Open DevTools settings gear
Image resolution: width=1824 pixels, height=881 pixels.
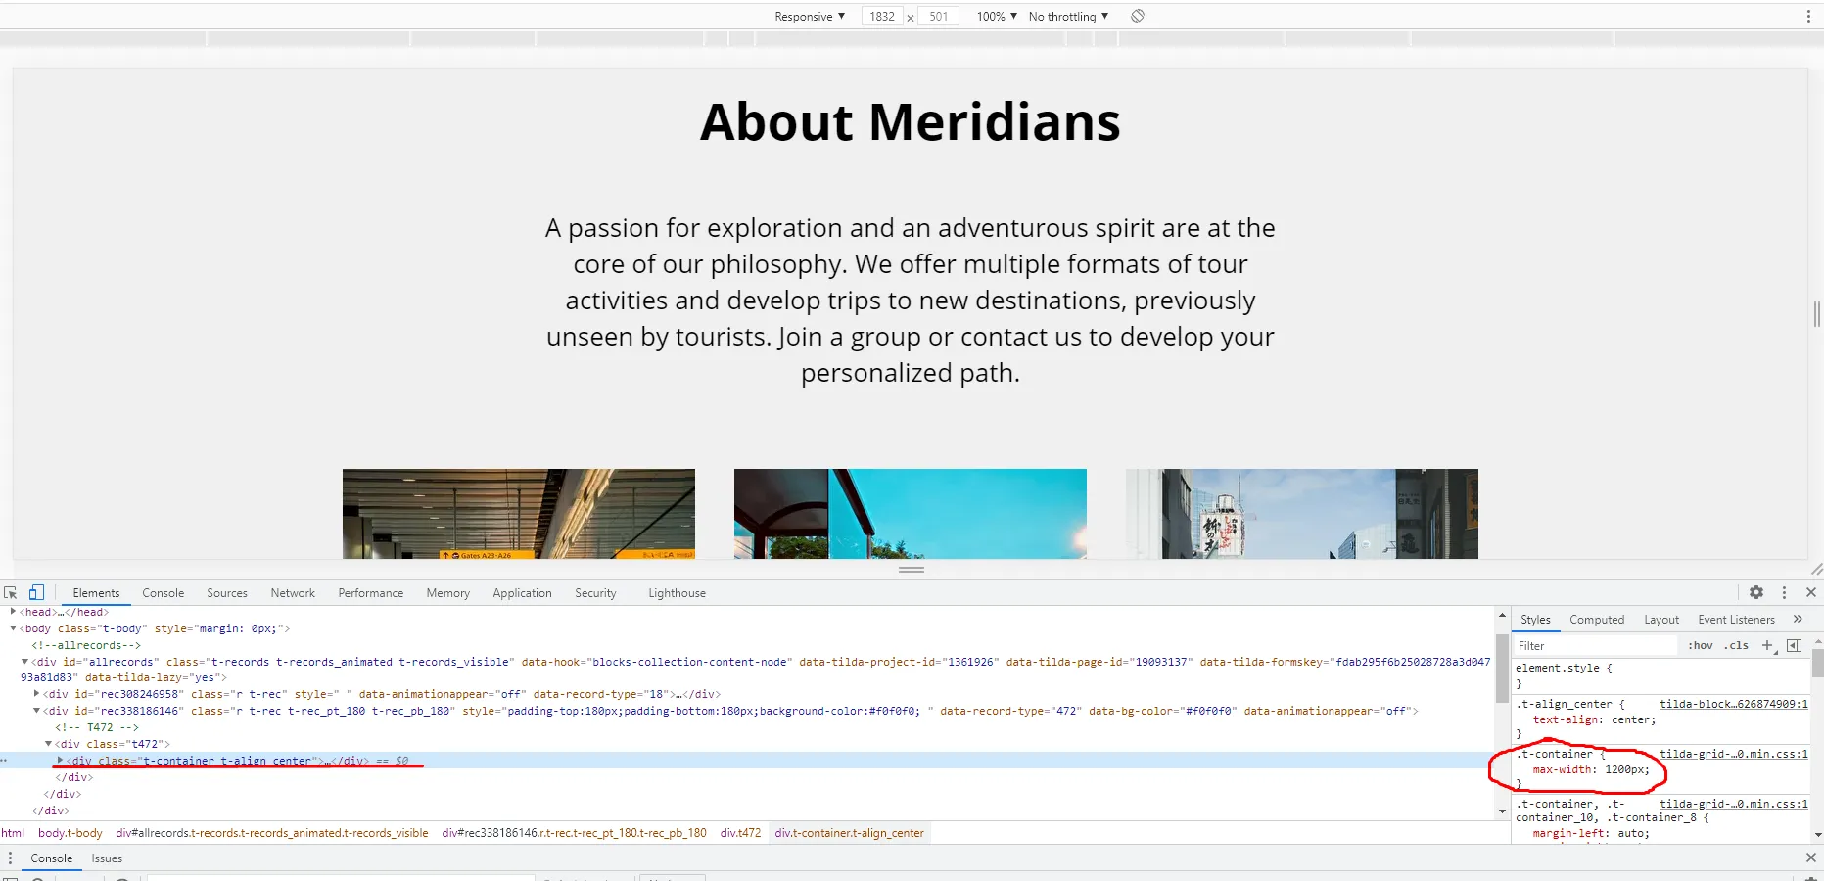pos(1756,592)
